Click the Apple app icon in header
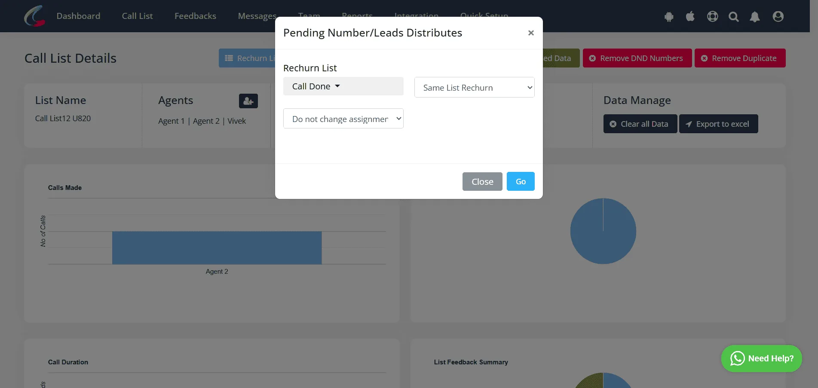The image size is (818, 388). 690,16
